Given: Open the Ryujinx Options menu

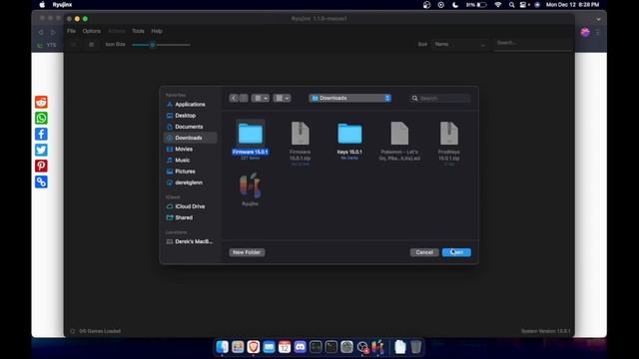Looking at the screenshot, I should [91, 31].
